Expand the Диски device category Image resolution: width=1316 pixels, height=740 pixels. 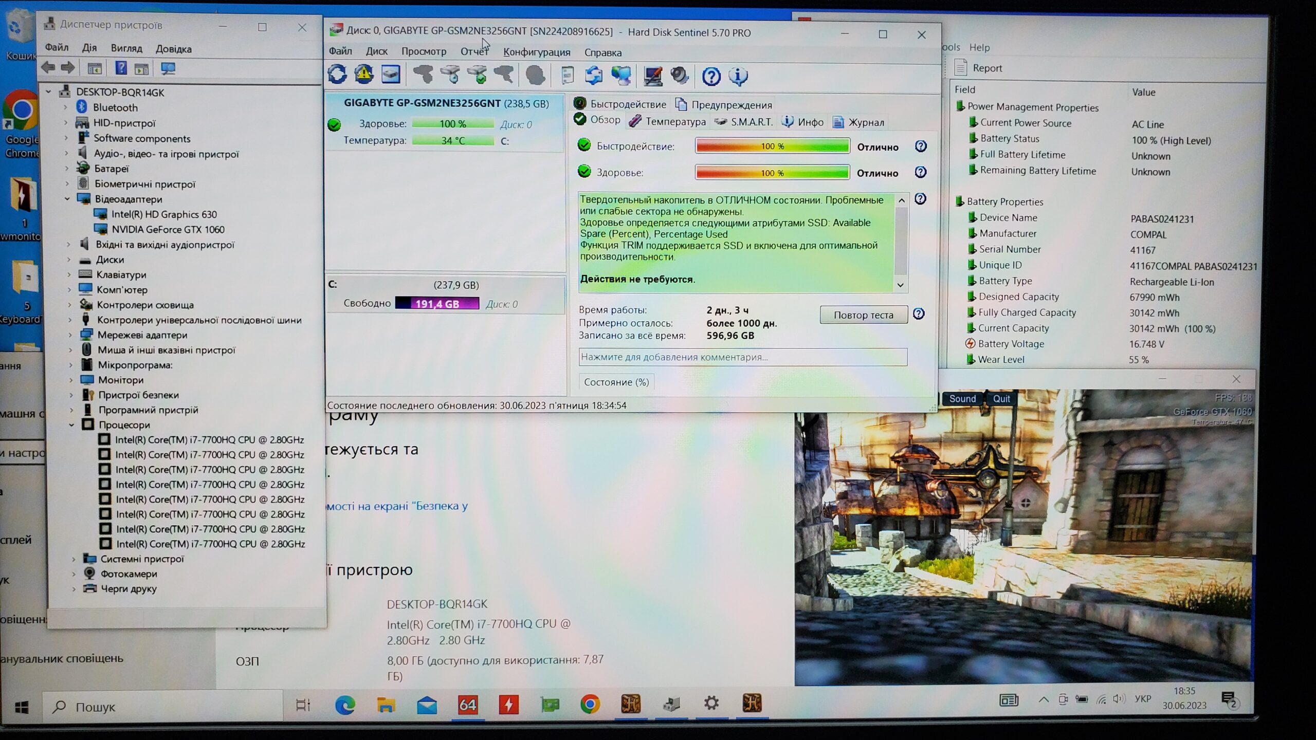click(69, 260)
